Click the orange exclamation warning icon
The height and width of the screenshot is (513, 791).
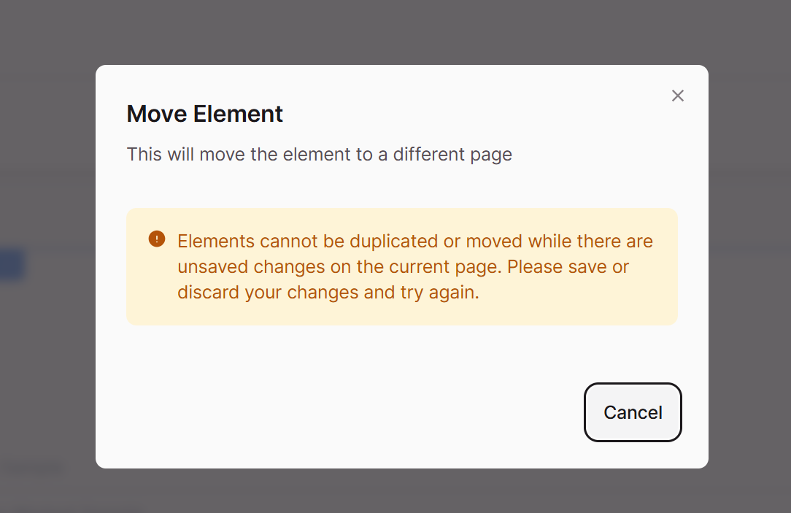[156, 239]
